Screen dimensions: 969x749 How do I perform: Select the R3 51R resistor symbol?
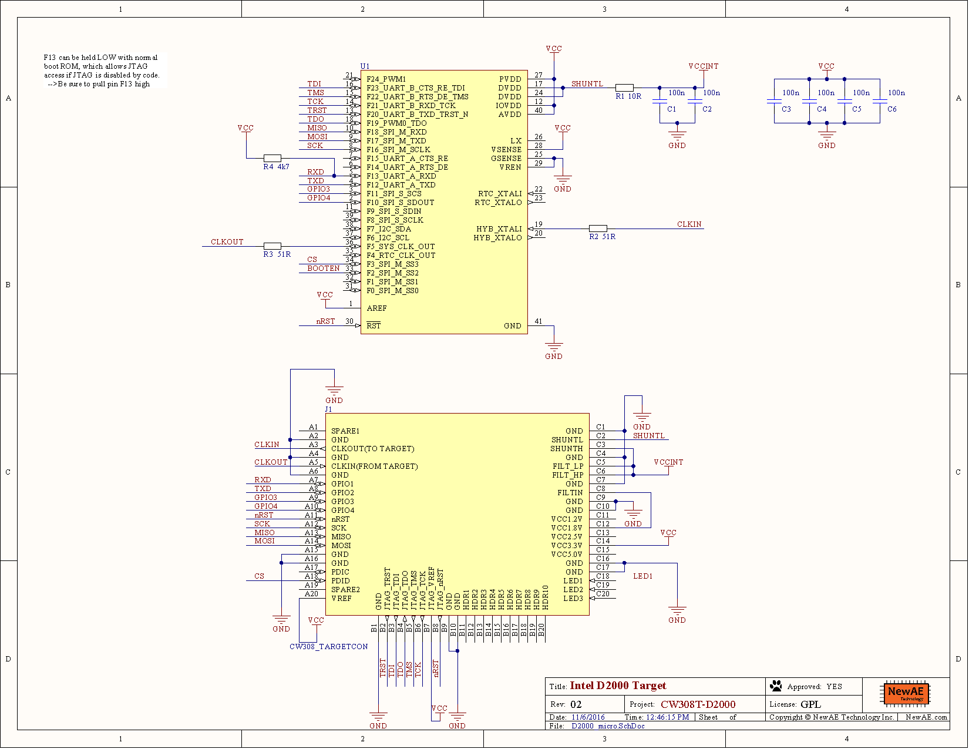[272, 246]
